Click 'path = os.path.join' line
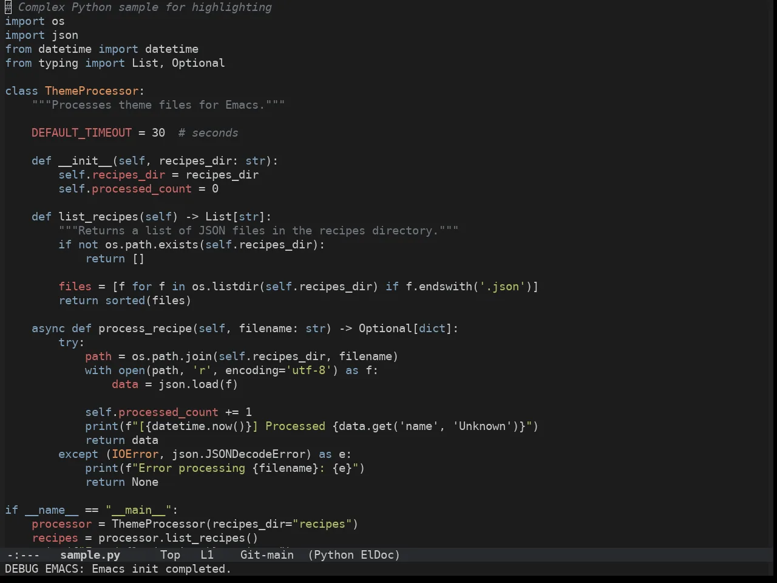Viewport: 777px width, 583px height. [x=242, y=356]
